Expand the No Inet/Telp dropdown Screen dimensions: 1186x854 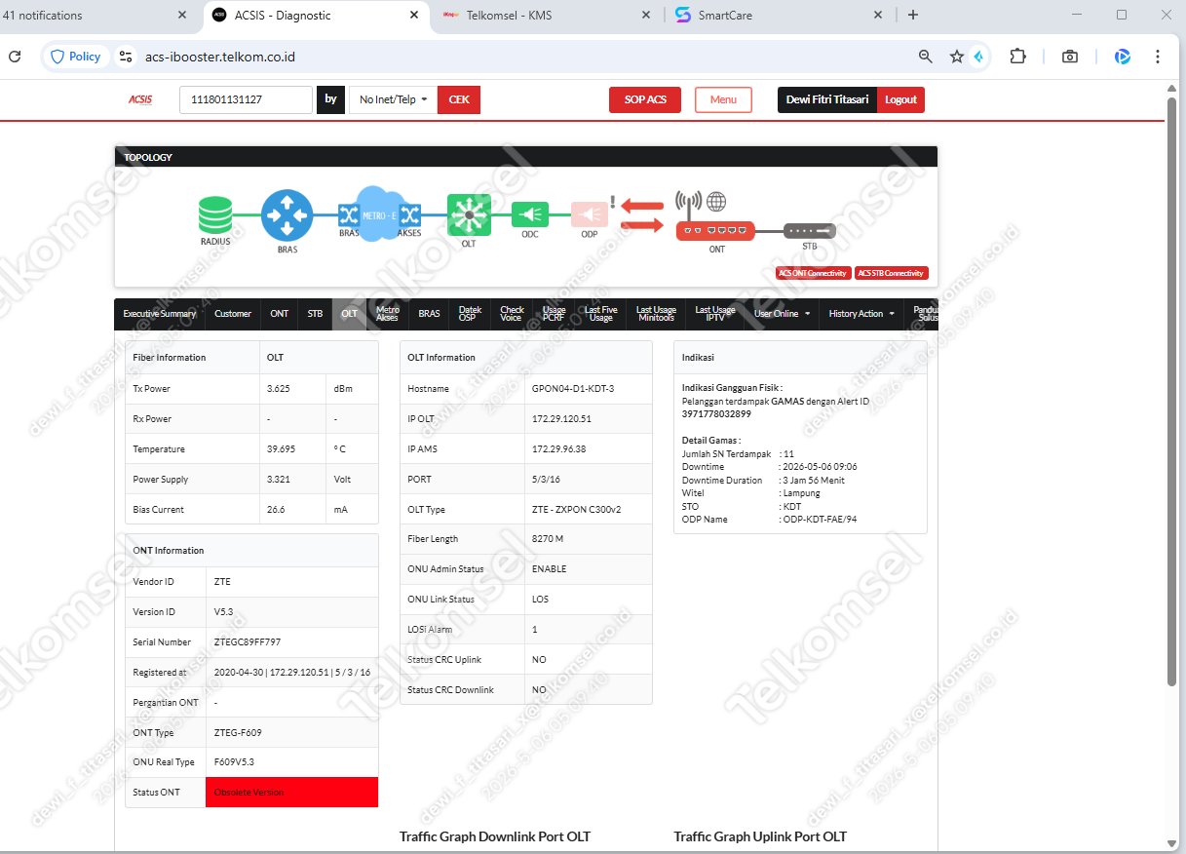[x=394, y=99]
